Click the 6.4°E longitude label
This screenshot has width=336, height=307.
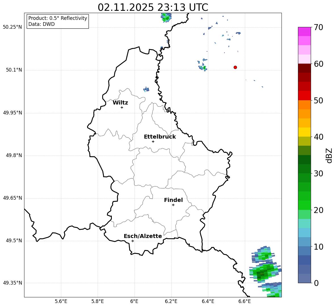click(208, 301)
